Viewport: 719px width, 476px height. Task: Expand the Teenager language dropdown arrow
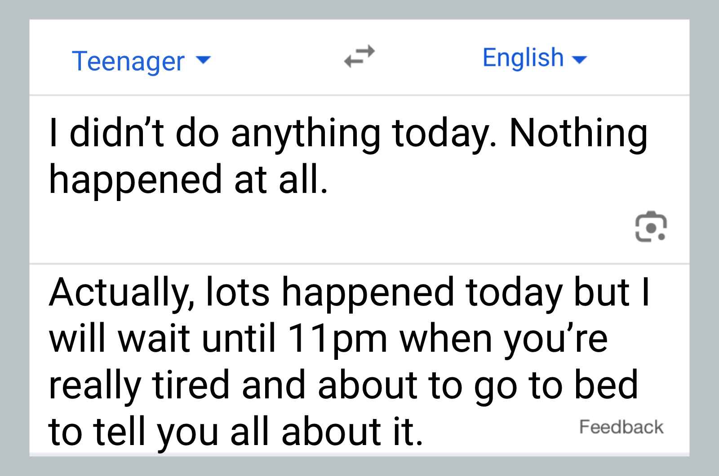(x=204, y=60)
